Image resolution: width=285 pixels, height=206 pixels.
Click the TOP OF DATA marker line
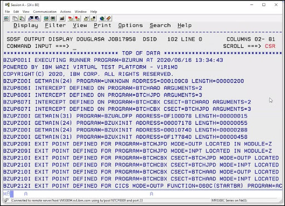142,53
